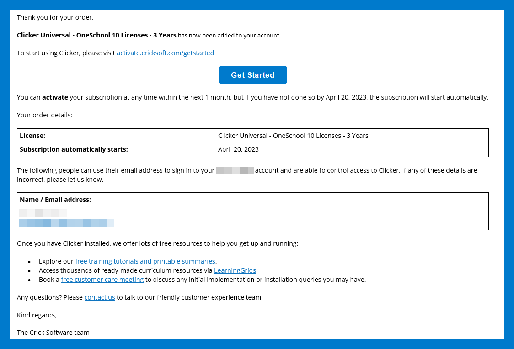Click the "License:" label in order table
This screenshot has width=514, height=349.
pyautogui.click(x=32, y=136)
